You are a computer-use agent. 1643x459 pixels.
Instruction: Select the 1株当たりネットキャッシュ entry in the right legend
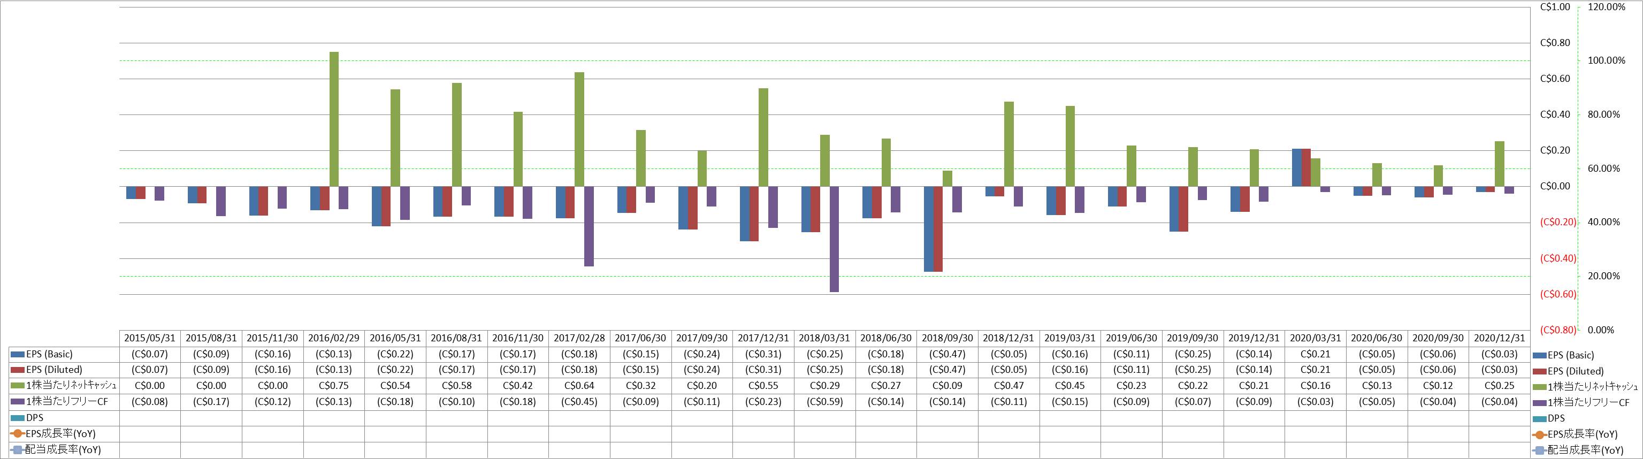(x=1585, y=387)
